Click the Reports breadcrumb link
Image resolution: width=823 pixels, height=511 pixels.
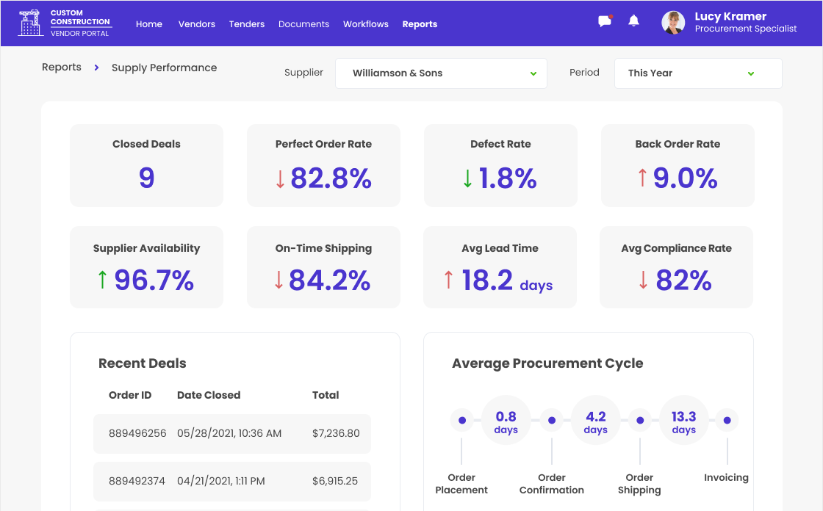(x=62, y=68)
